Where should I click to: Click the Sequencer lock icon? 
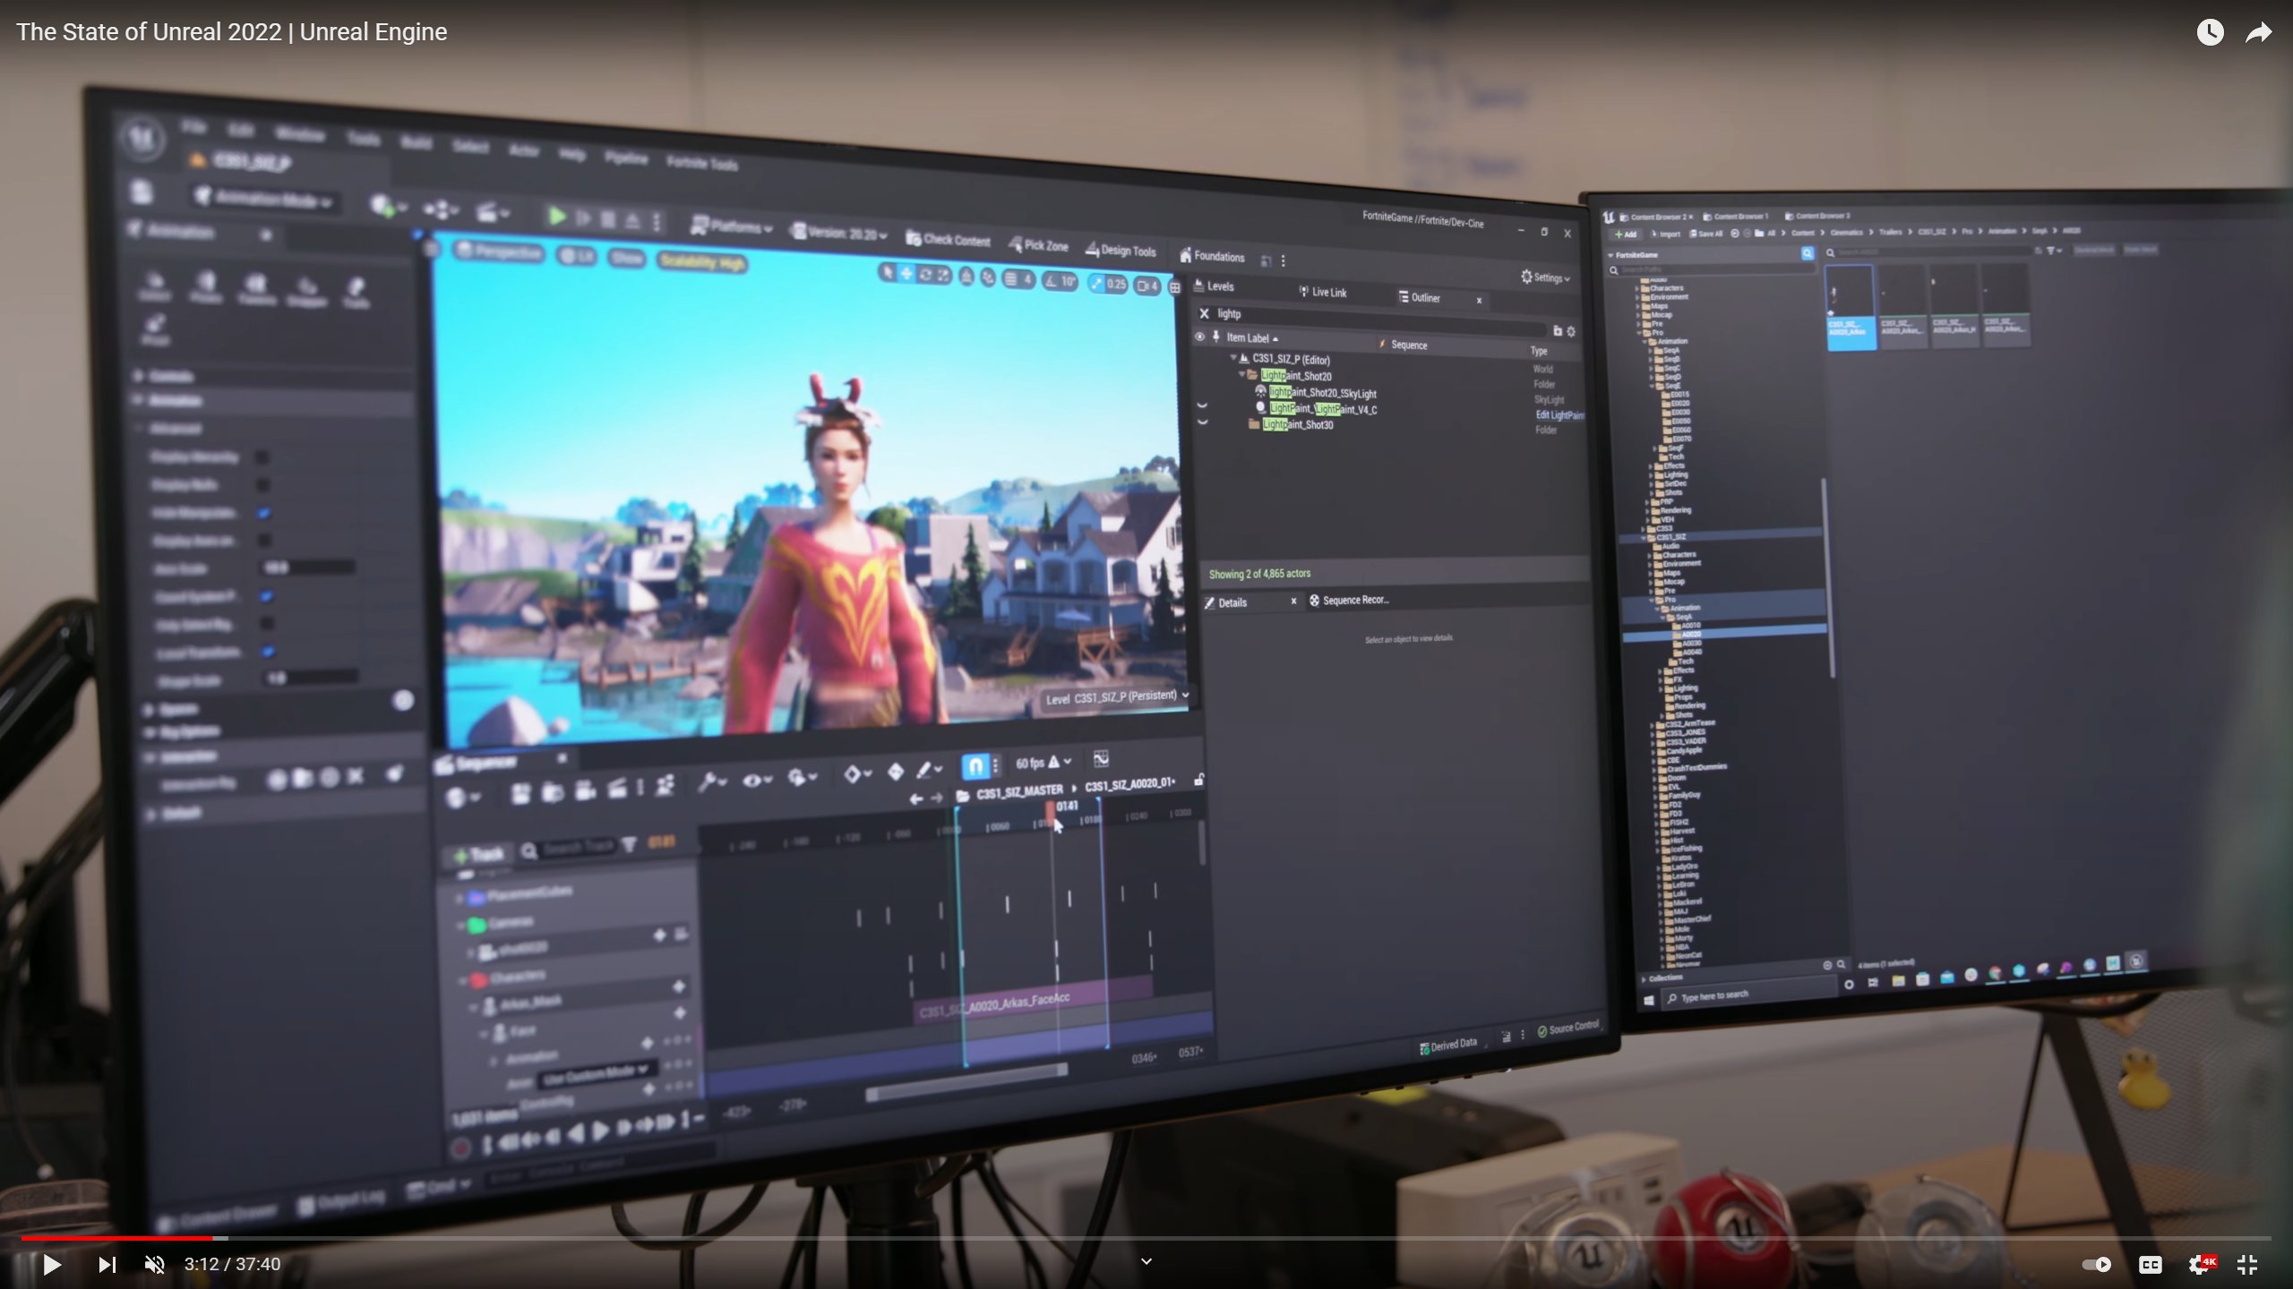[1198, 781]
